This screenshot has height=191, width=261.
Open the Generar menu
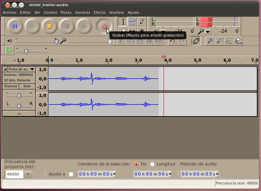(83, 12)
